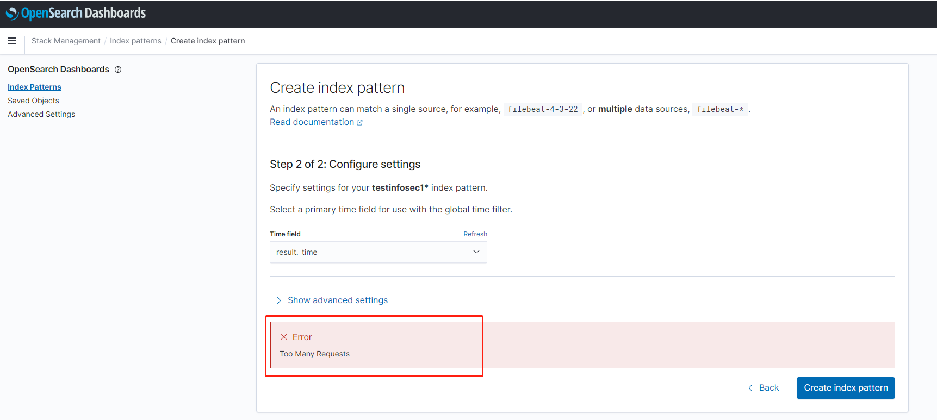Click the Create index pattern button
Viewport: 937px width, 420px height.
click(x=846, y=388)
